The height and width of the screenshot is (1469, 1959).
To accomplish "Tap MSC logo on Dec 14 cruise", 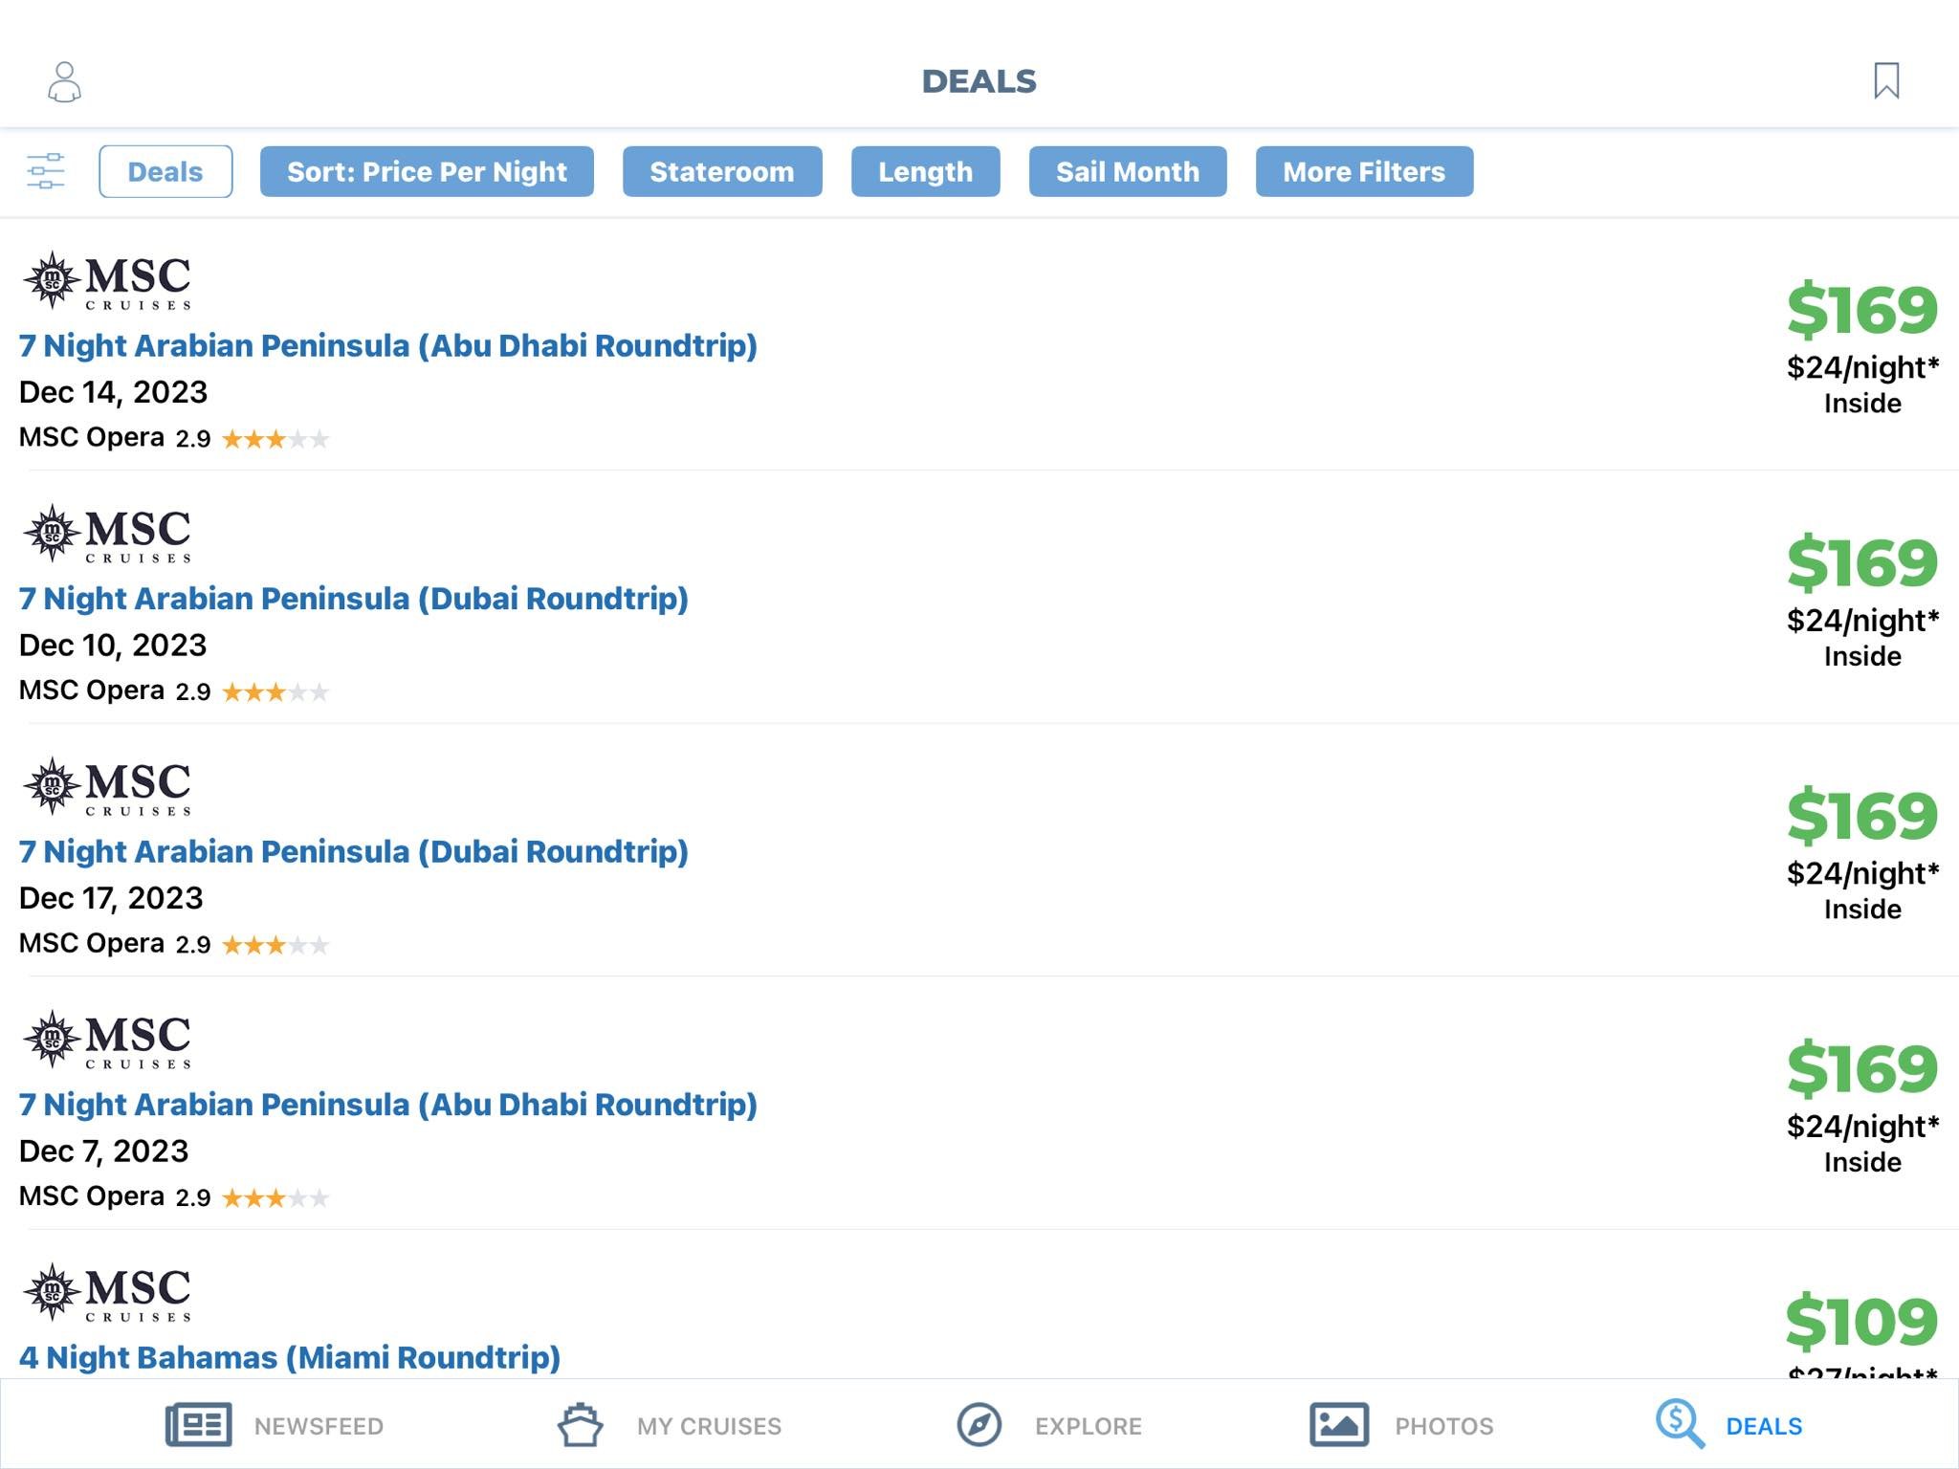I will tap(107, 280).
